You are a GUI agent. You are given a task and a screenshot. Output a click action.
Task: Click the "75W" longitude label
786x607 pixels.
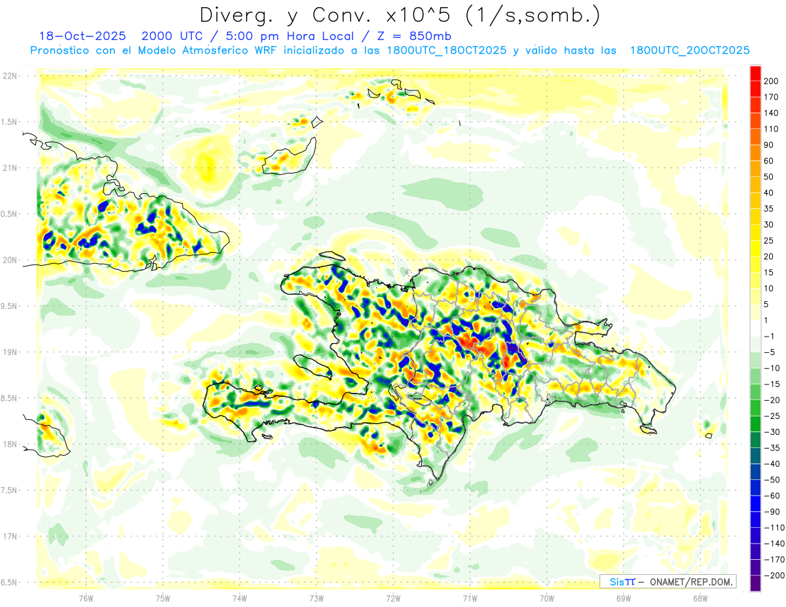163,598
